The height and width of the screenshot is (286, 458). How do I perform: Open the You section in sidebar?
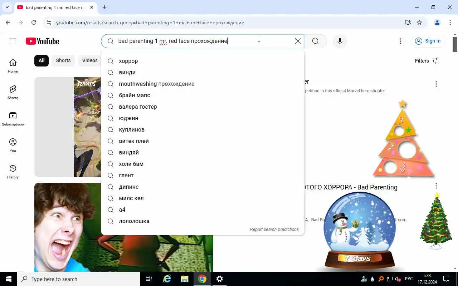coord(13,145)
